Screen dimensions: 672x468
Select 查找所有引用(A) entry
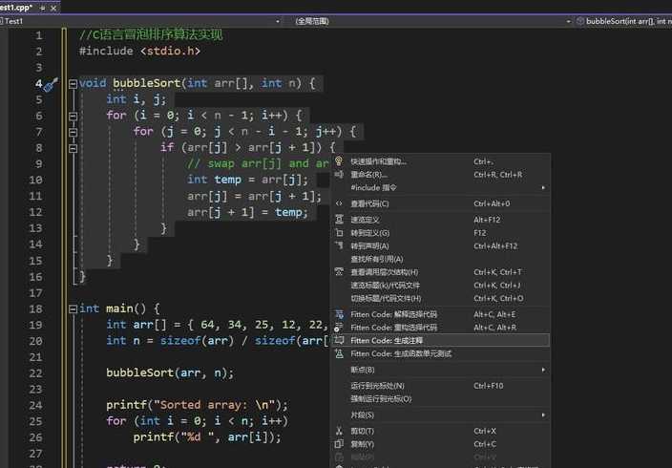[441, 259]
